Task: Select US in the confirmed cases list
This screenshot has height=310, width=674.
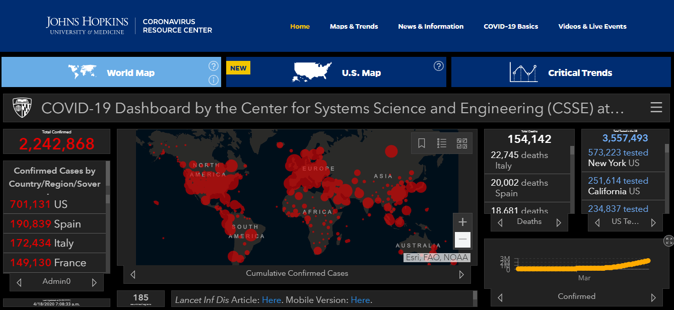Action: [54, 204]
